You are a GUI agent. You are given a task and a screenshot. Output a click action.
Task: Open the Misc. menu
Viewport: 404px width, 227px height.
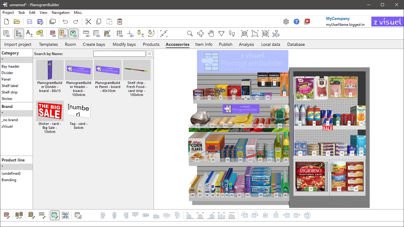coord(78,13)
